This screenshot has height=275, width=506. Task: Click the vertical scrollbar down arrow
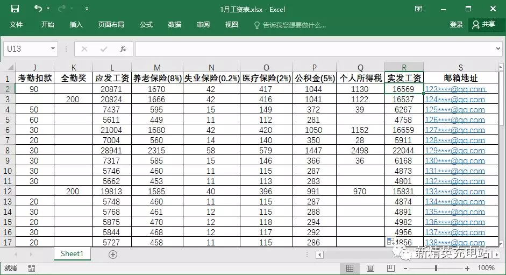point(501,244)
